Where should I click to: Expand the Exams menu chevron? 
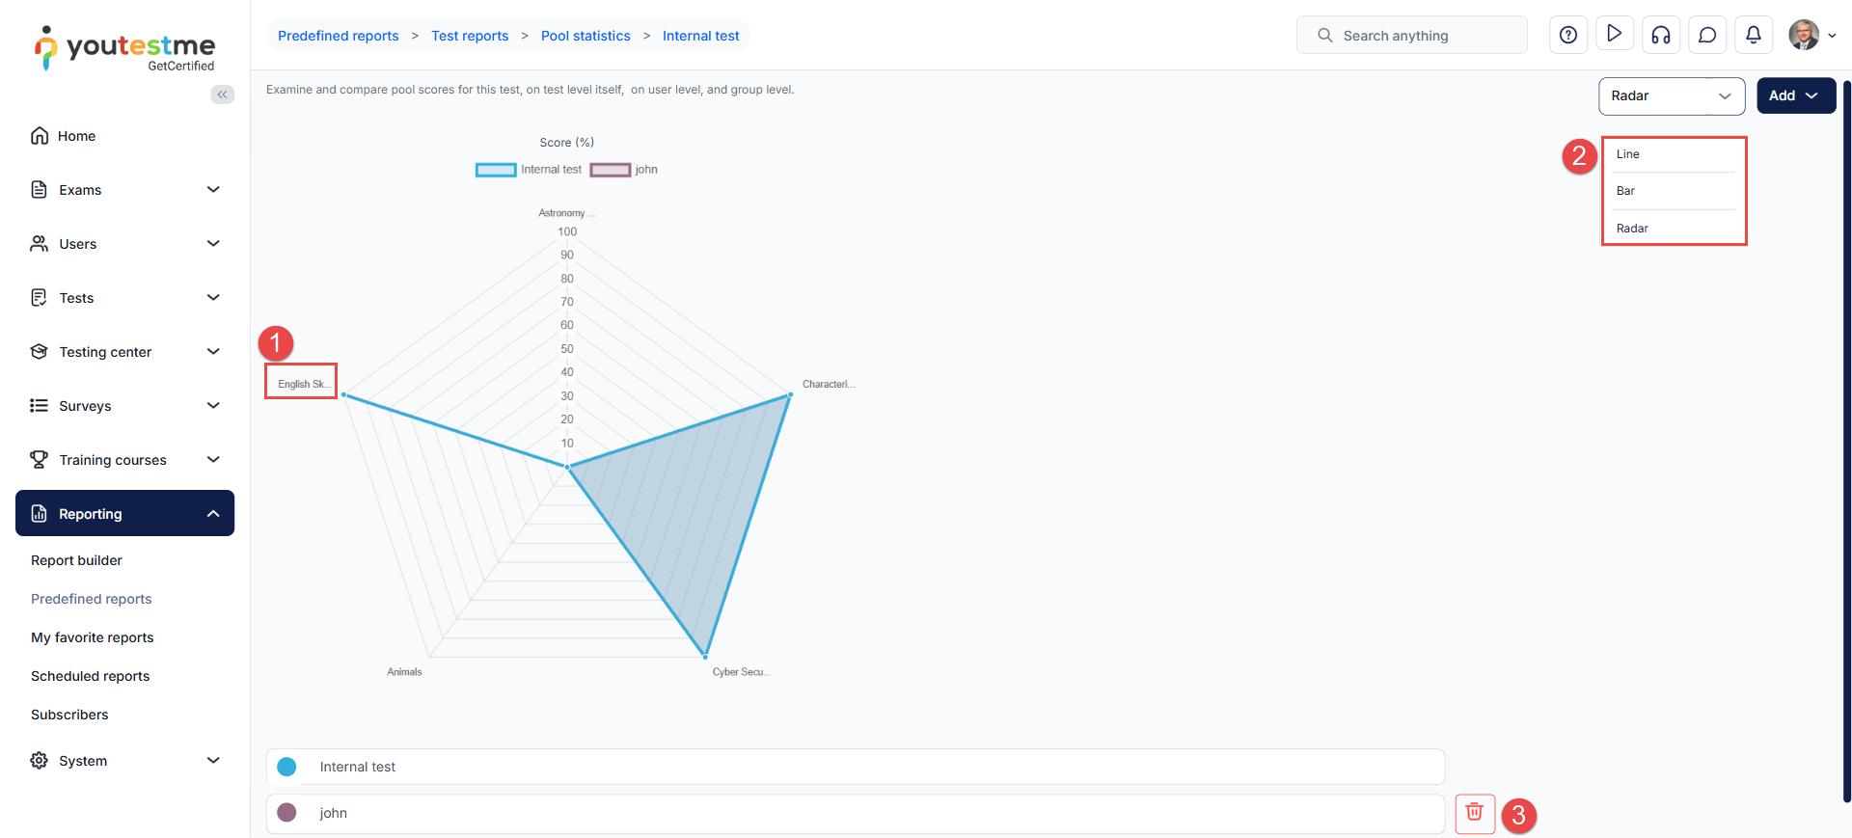213,190
